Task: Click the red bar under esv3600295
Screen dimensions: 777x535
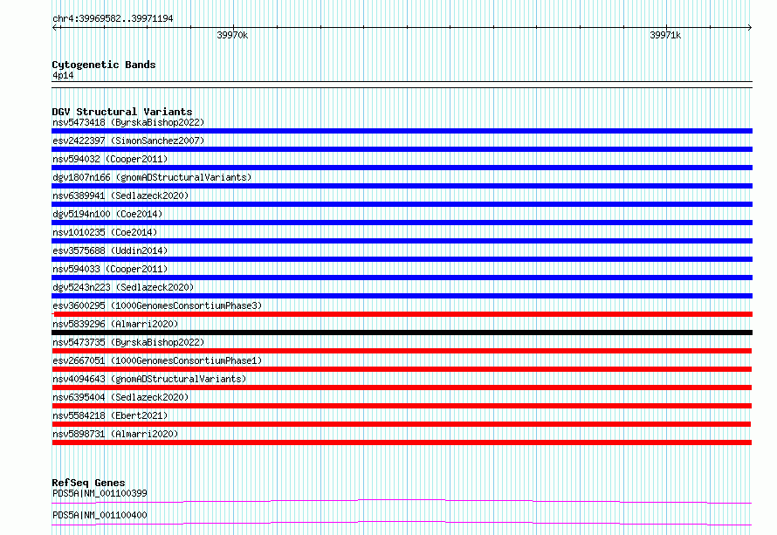Action: coord(402,314)
